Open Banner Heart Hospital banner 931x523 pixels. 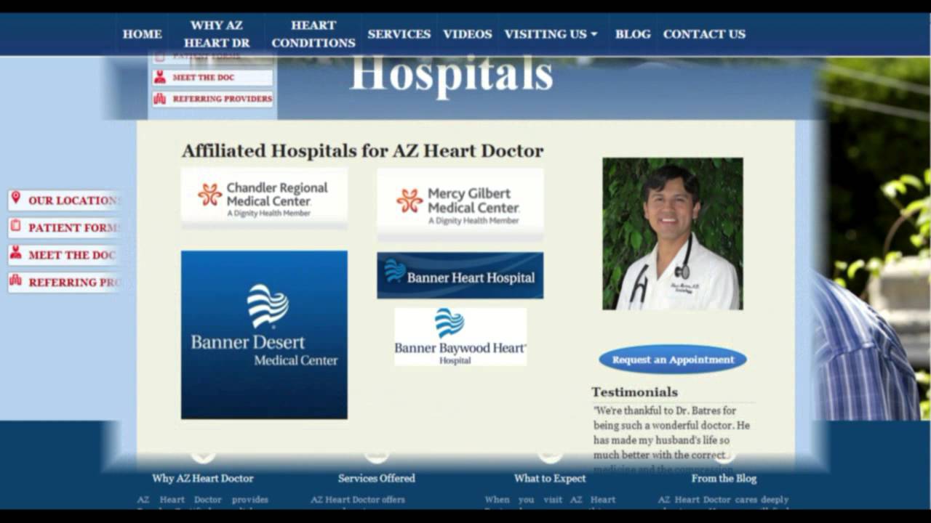tap(460, 275)
